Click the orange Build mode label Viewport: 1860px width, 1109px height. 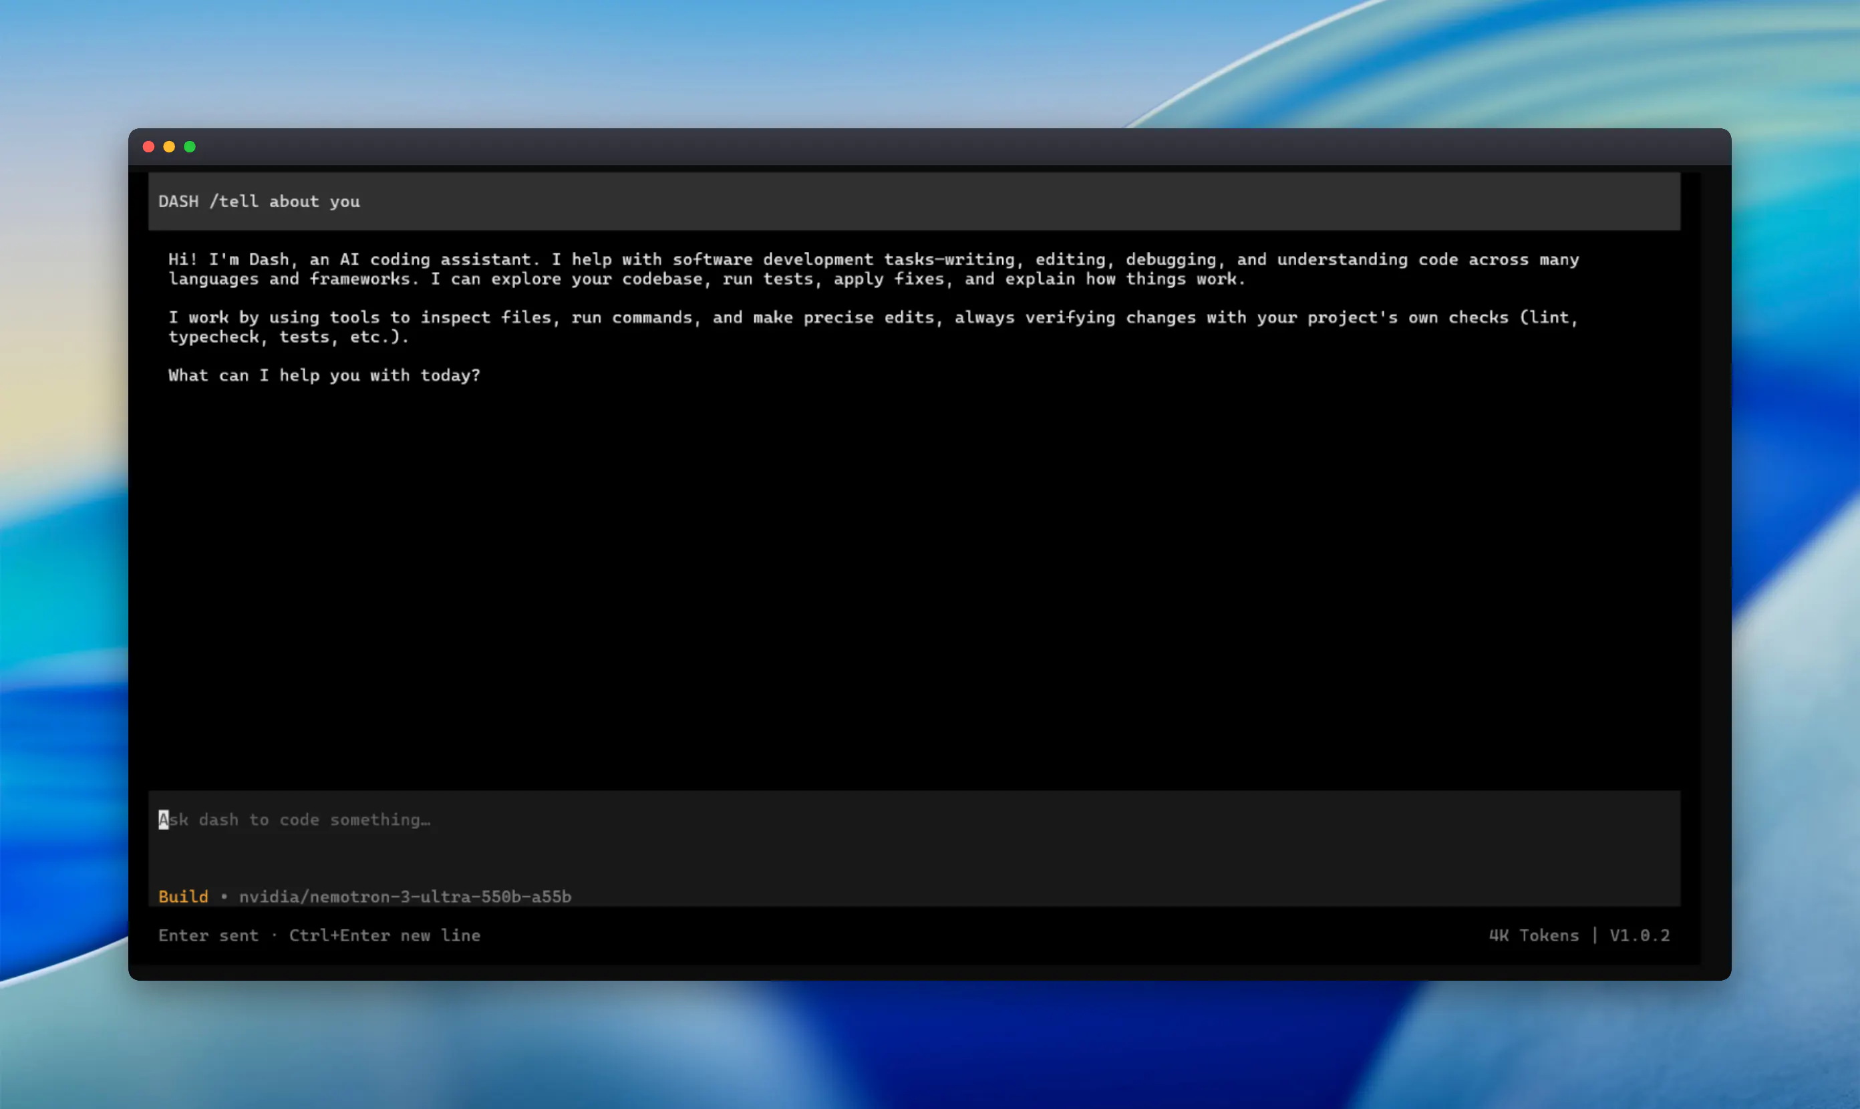point(183,897)
